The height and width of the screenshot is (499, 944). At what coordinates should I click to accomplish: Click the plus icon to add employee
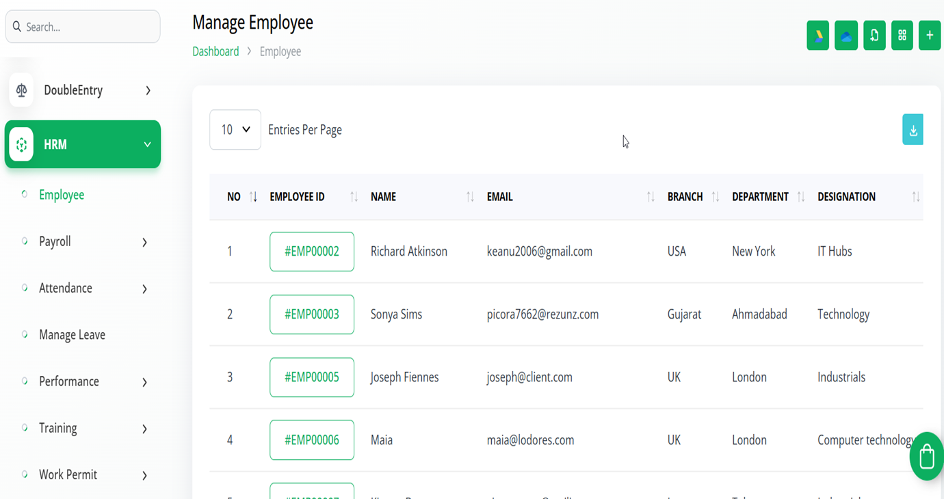(930, 36)
